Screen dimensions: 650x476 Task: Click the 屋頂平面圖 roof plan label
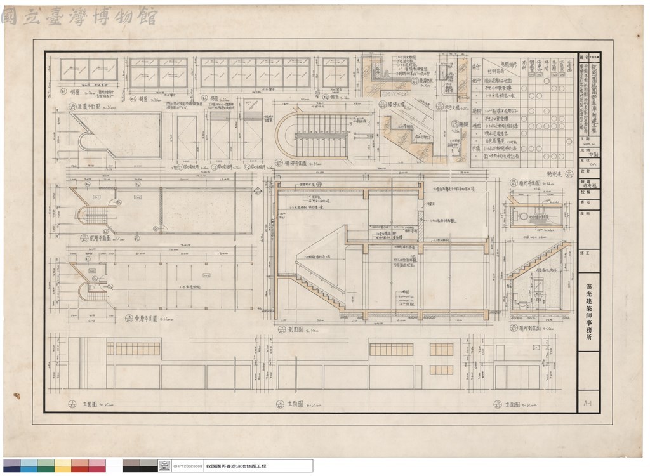click(x=89, y=107)
